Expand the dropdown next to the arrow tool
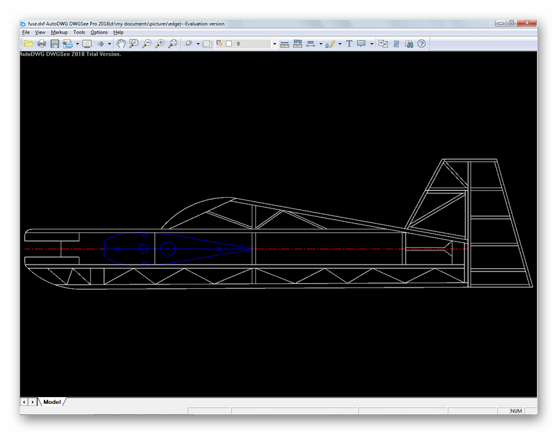The height and width of the screenshot is (435, 558). (x=110, y=44)
